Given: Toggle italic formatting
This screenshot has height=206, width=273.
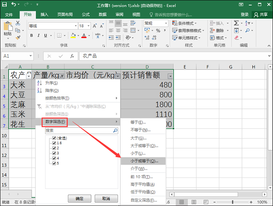Looking at the screenshot, I should click(x=39, y=35).
